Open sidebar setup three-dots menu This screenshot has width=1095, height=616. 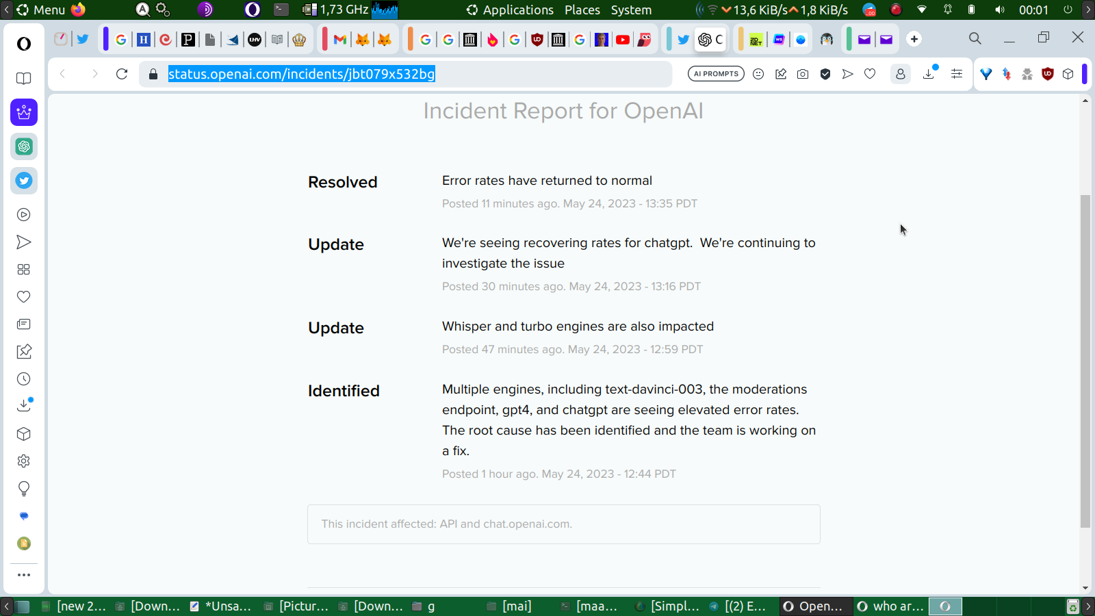[24, 575]
